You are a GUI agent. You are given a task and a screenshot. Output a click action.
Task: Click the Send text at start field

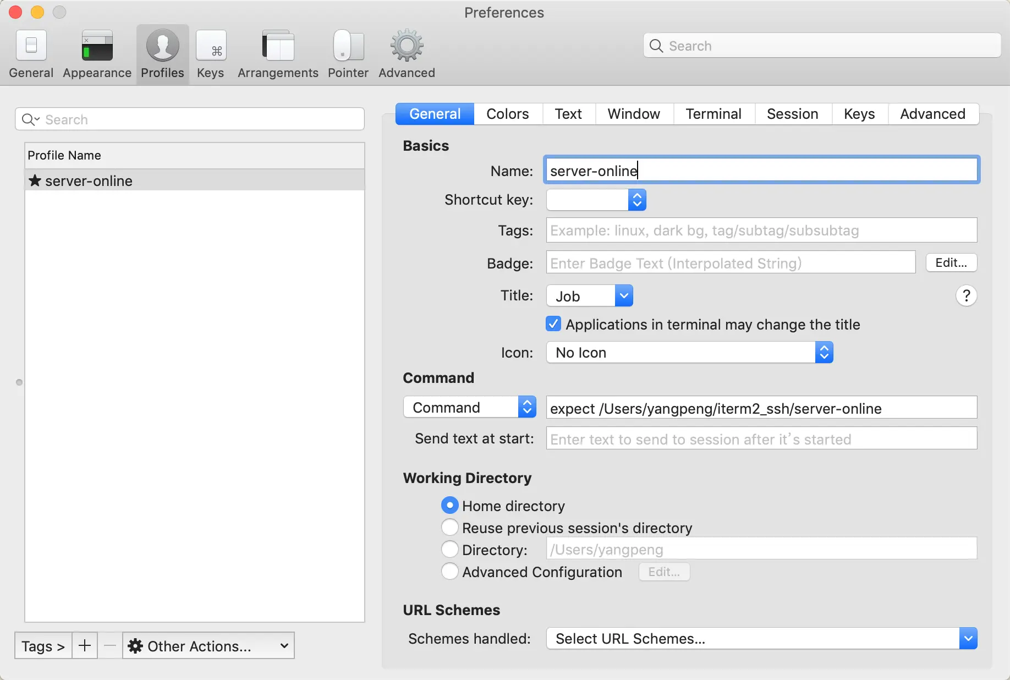point(762,438)
